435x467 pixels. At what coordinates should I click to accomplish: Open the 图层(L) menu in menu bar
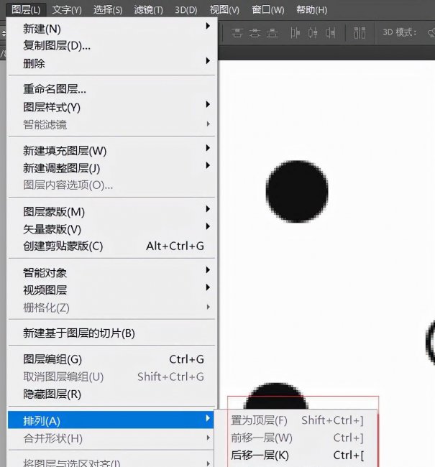pos(26,10)
